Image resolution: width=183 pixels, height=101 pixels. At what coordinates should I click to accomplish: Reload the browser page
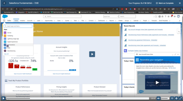pos(7,9)
